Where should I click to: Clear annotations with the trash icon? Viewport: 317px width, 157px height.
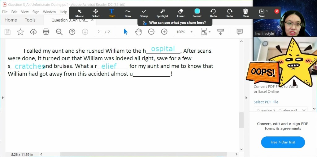[x=245, y=13]
